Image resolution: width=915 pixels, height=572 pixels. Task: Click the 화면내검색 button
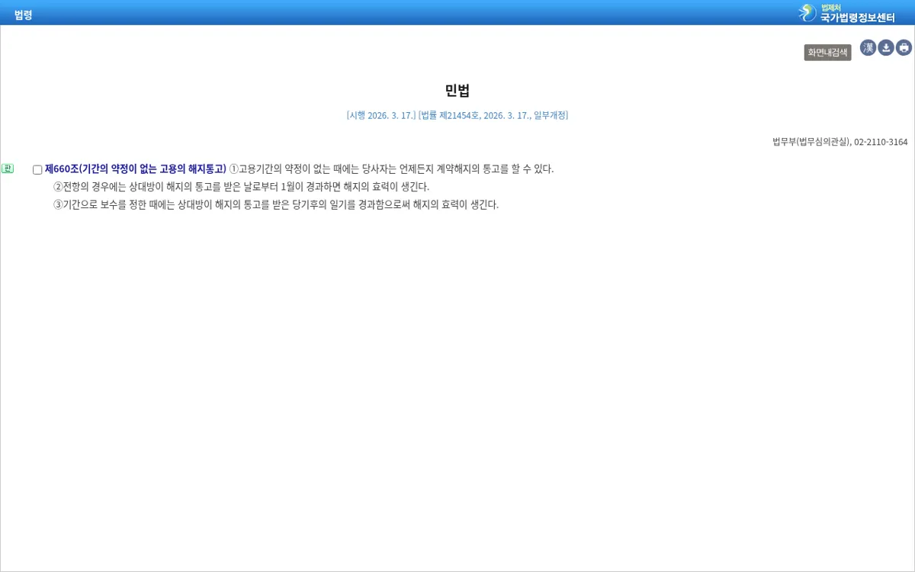(x=827, y=53)
